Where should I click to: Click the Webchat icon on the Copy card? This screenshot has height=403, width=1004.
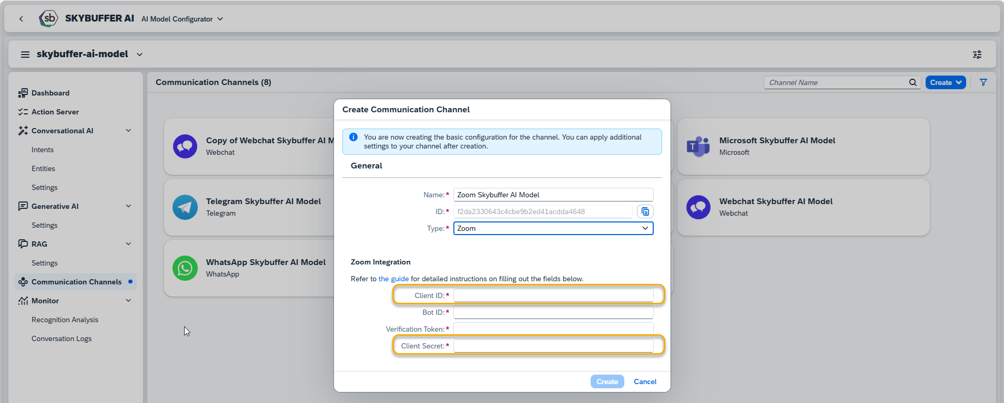(185, 146)
